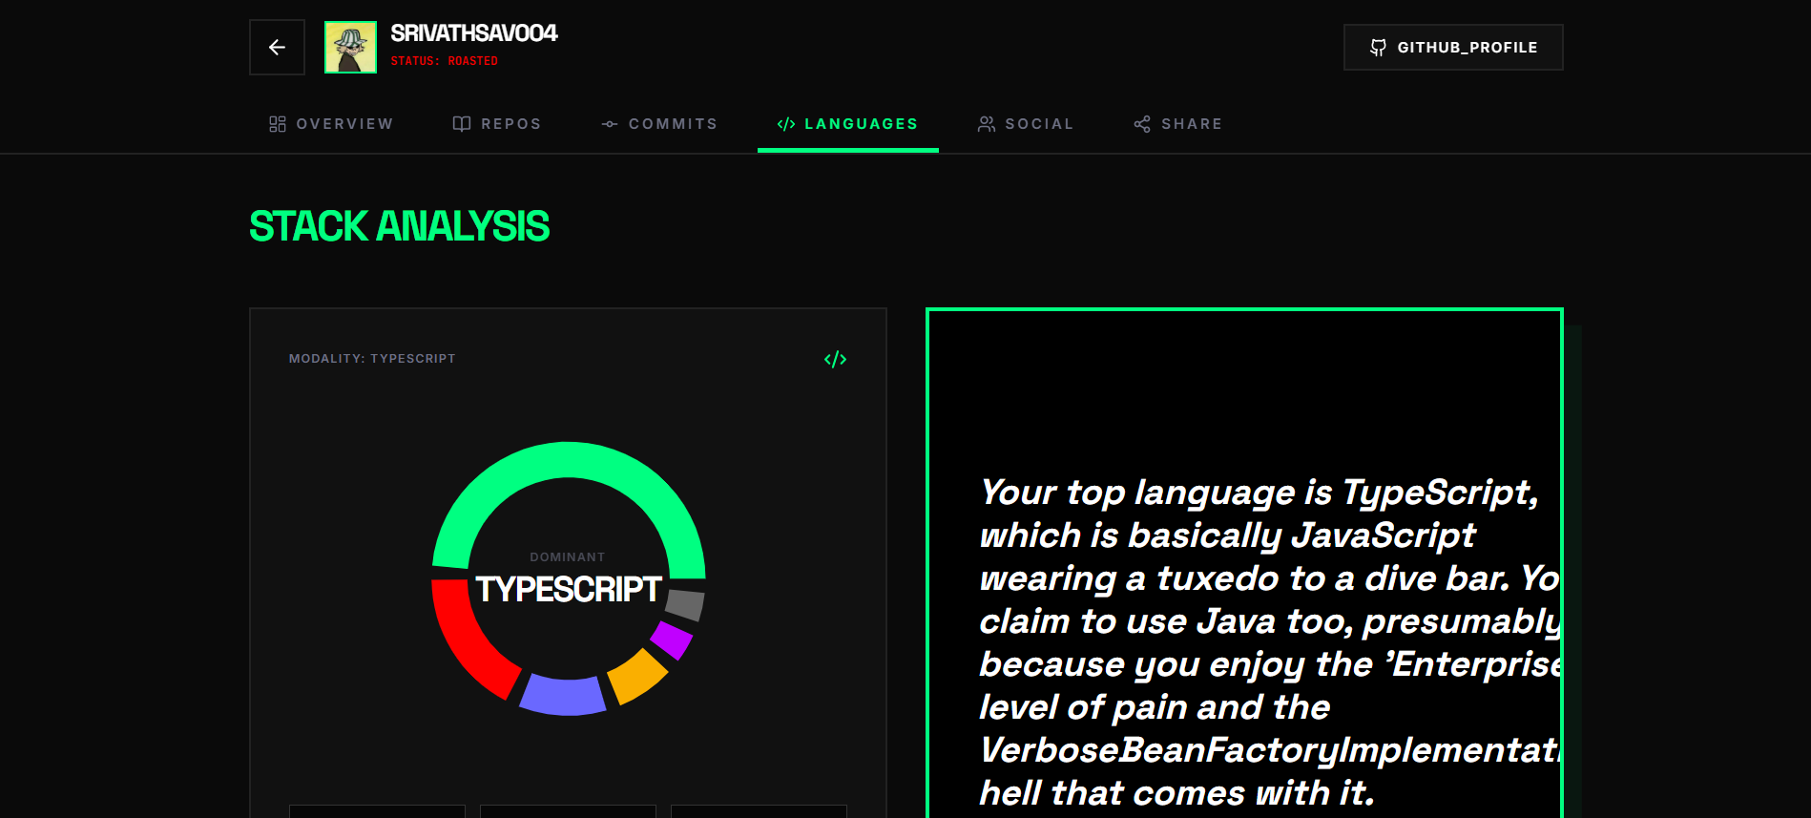Click the purple donut chart segment
The width and height of the screenshot is (1811, 818).
[672, 640]
